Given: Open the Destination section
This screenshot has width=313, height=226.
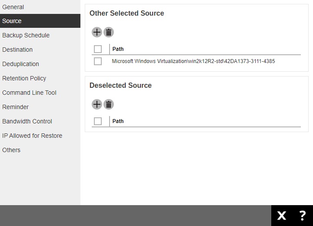Looking at the screenshot, I should click(17, 50).
